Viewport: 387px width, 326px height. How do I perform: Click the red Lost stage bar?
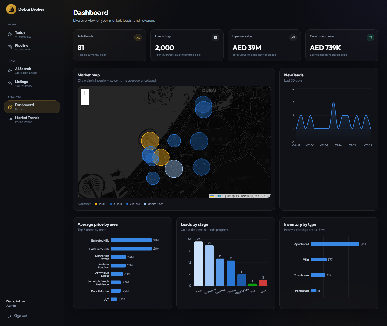(263, 283)
